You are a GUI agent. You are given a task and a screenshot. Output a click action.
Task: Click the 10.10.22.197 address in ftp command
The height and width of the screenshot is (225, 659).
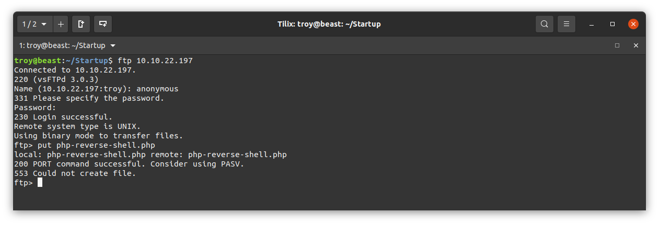tap(165, 61)
